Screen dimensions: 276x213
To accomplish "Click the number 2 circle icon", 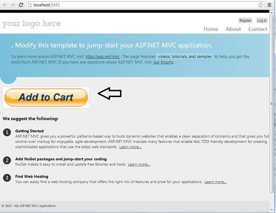I will (x=7, y=160).
